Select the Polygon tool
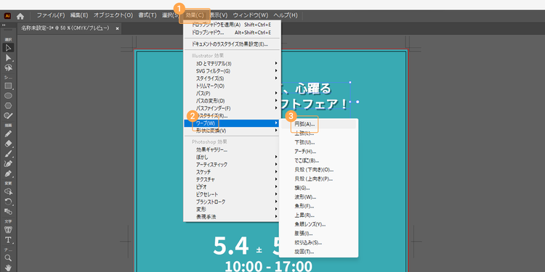545x272 pixels. [x=8, y=105]
